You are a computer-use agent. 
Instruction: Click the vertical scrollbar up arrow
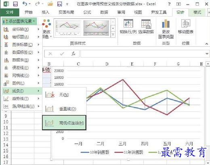coord(208,64)
